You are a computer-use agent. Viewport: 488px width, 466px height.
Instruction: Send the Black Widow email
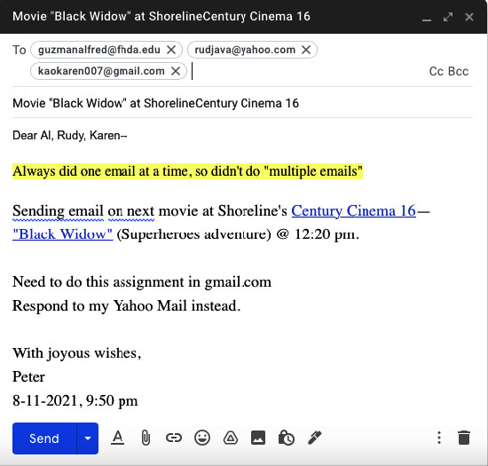[x=44, y=438]
